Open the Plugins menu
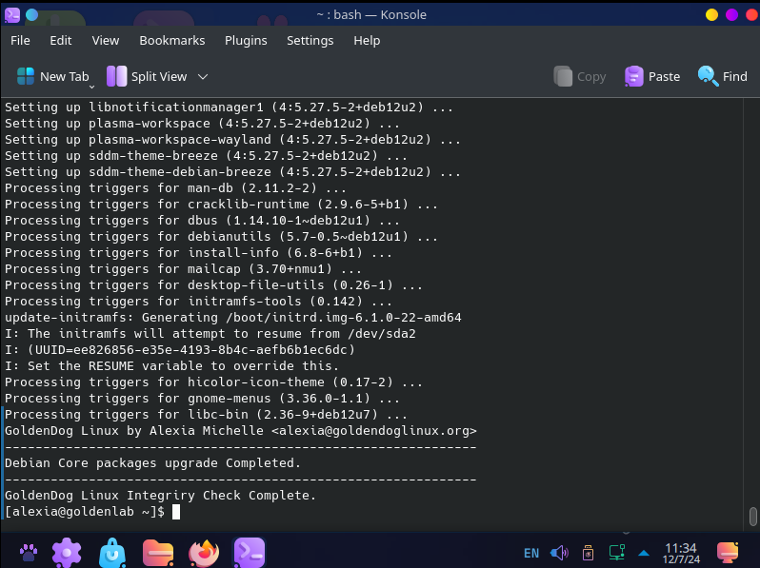This screenshot has height=568, width=760. tap(246, 41)
